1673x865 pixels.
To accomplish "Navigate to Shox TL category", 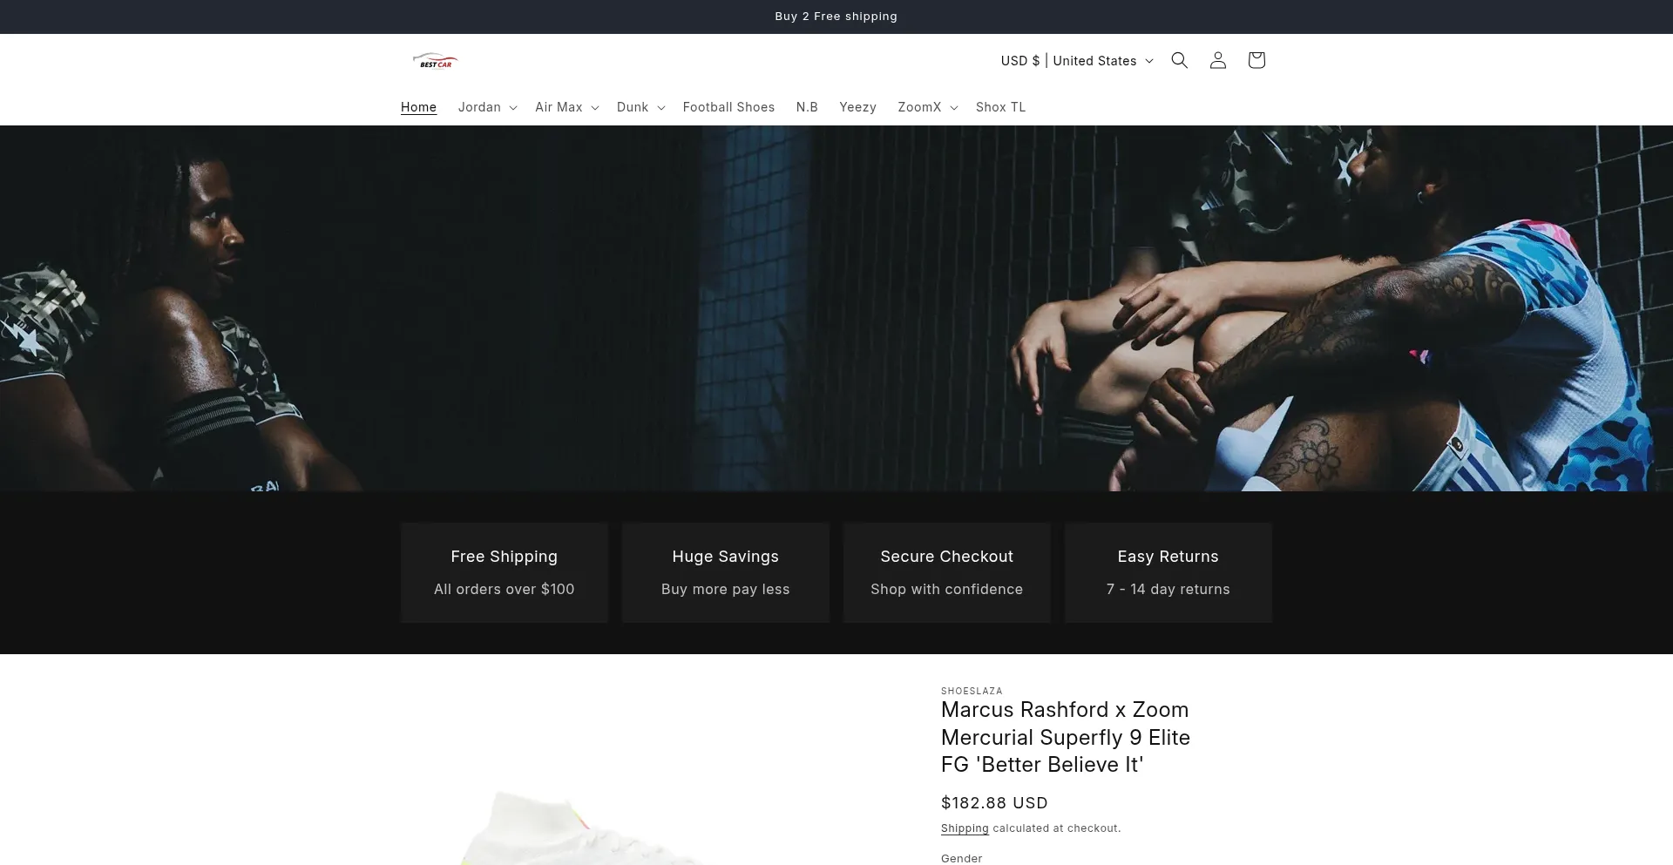I will [1000, 107].
